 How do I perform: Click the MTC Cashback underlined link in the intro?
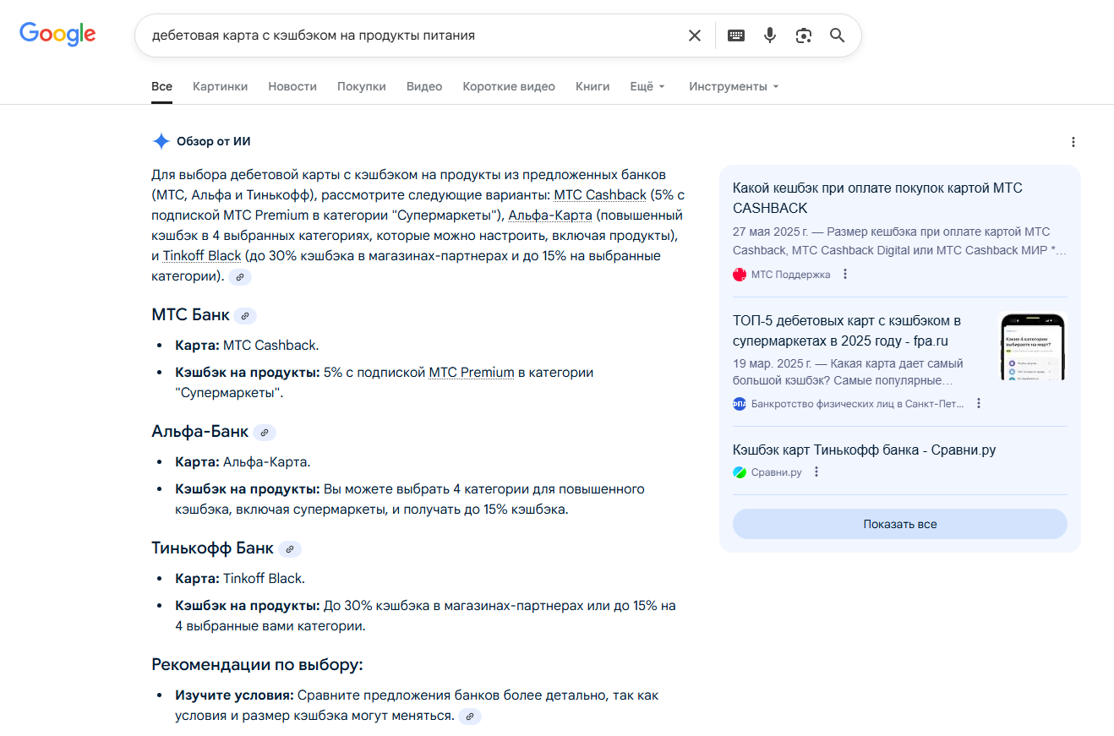[600, 195]
